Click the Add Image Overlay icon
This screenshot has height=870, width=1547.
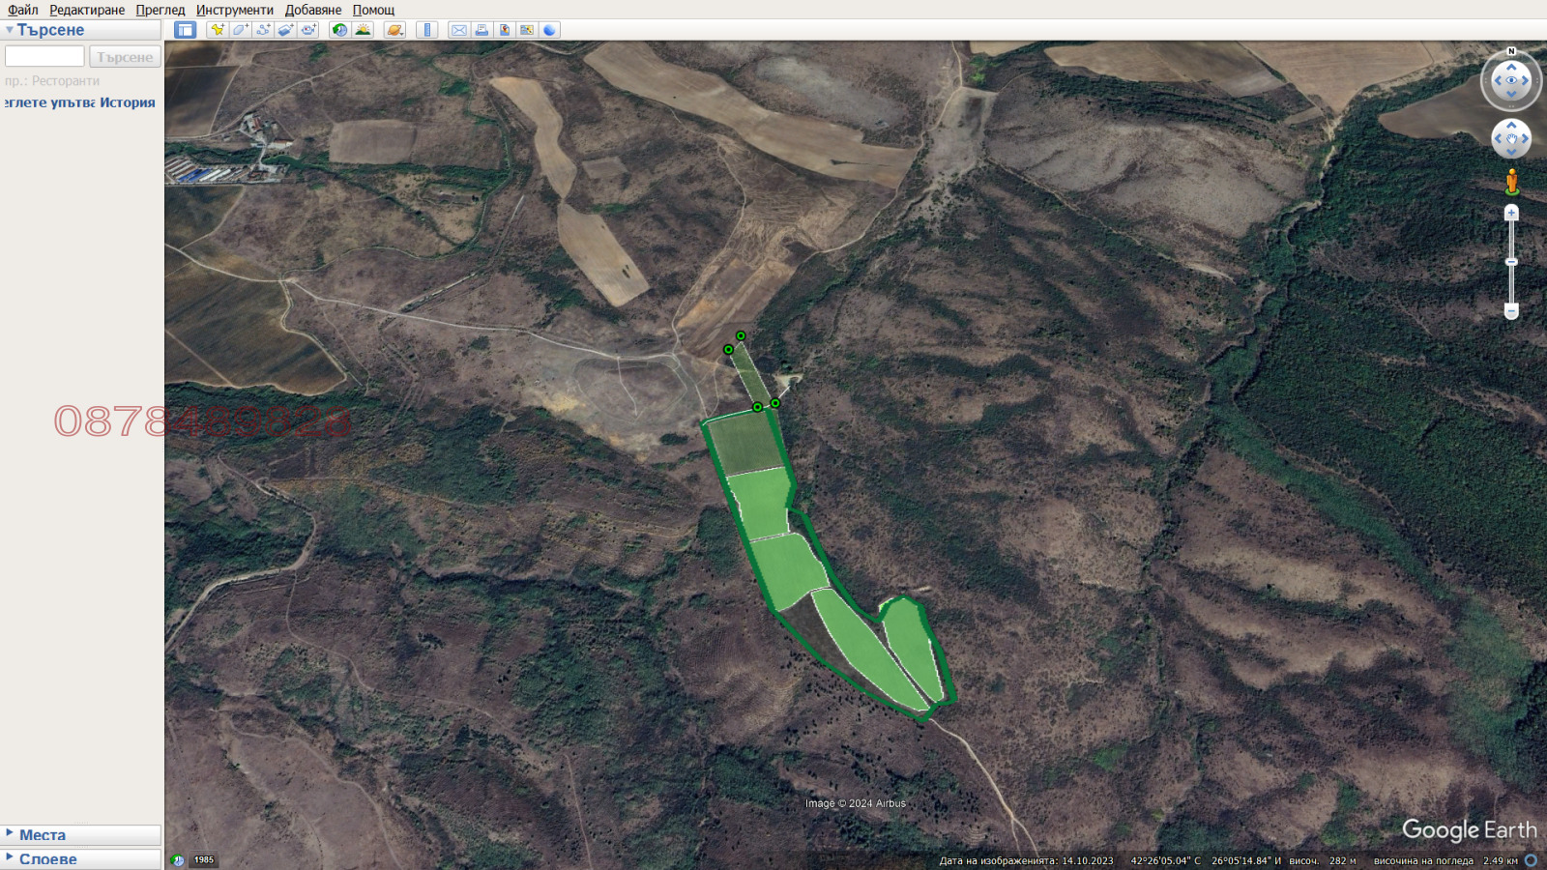[x=285, y=30]
